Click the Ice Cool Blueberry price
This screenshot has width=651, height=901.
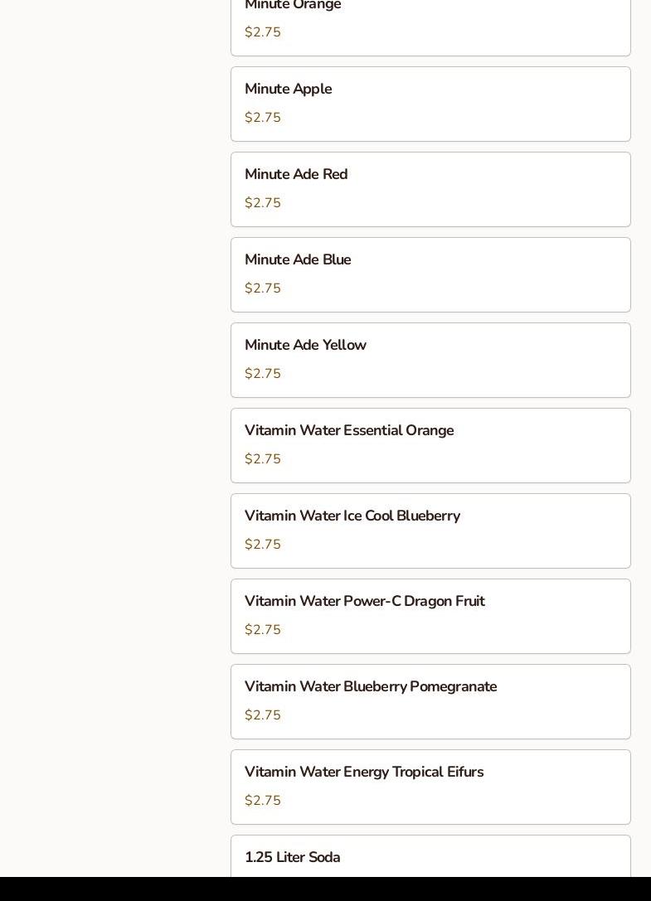[263, 545]
